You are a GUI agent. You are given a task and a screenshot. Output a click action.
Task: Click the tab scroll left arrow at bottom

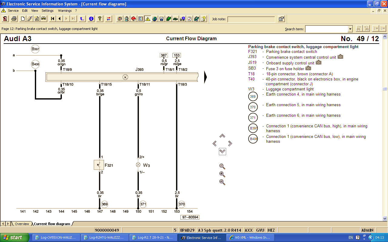(x=3, y=224)
